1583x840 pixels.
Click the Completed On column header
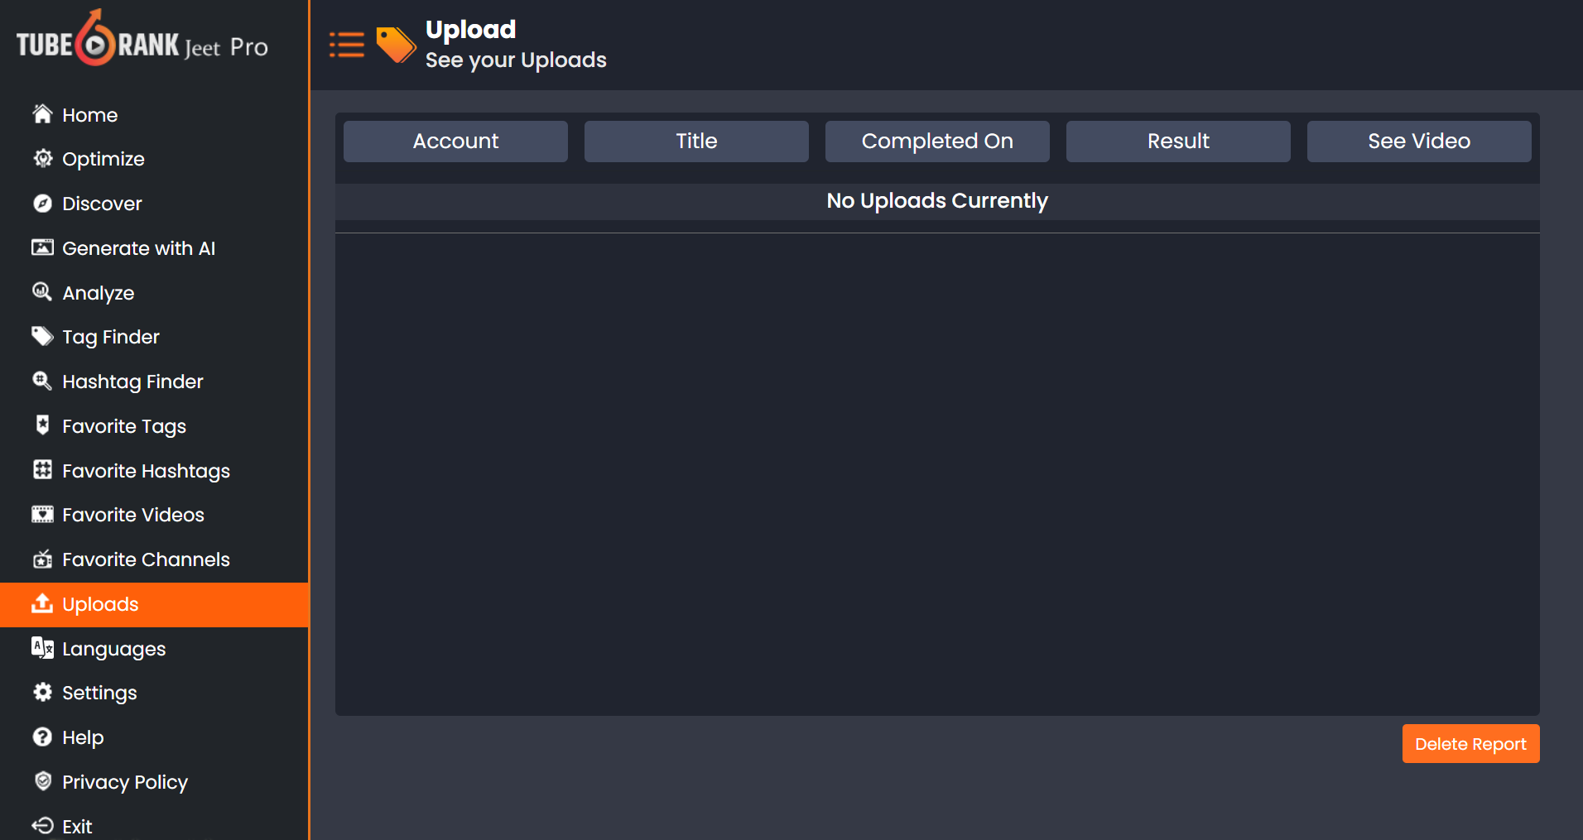pyautogui.click(x=937, y=142)
